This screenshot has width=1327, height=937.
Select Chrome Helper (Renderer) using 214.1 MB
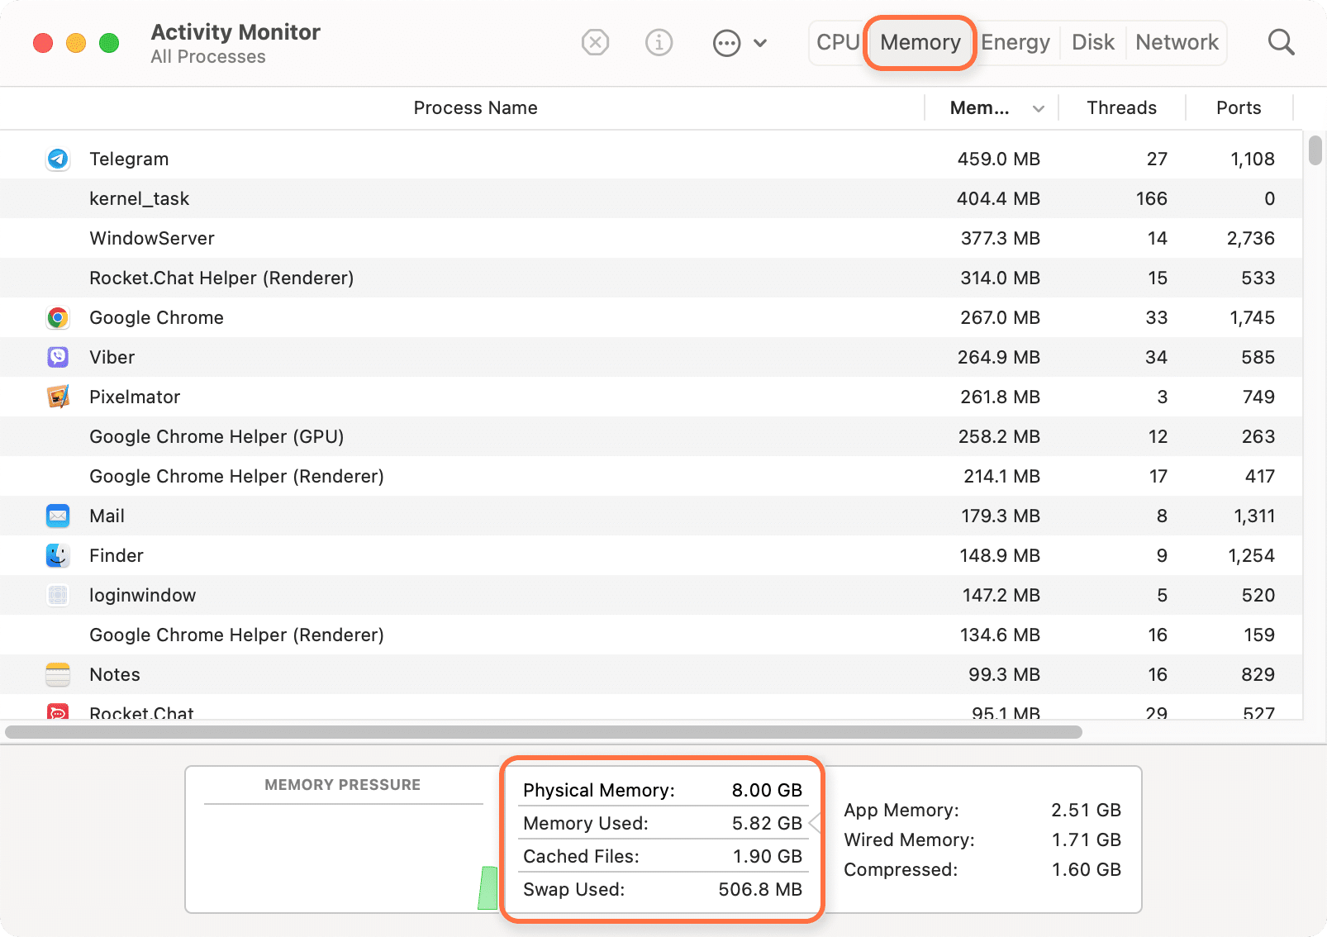click(x=651, y=476)
